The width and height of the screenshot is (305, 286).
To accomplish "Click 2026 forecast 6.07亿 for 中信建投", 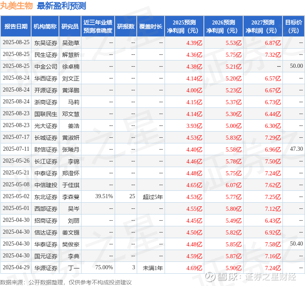I will pyautogui.click(x=233, y=185).
